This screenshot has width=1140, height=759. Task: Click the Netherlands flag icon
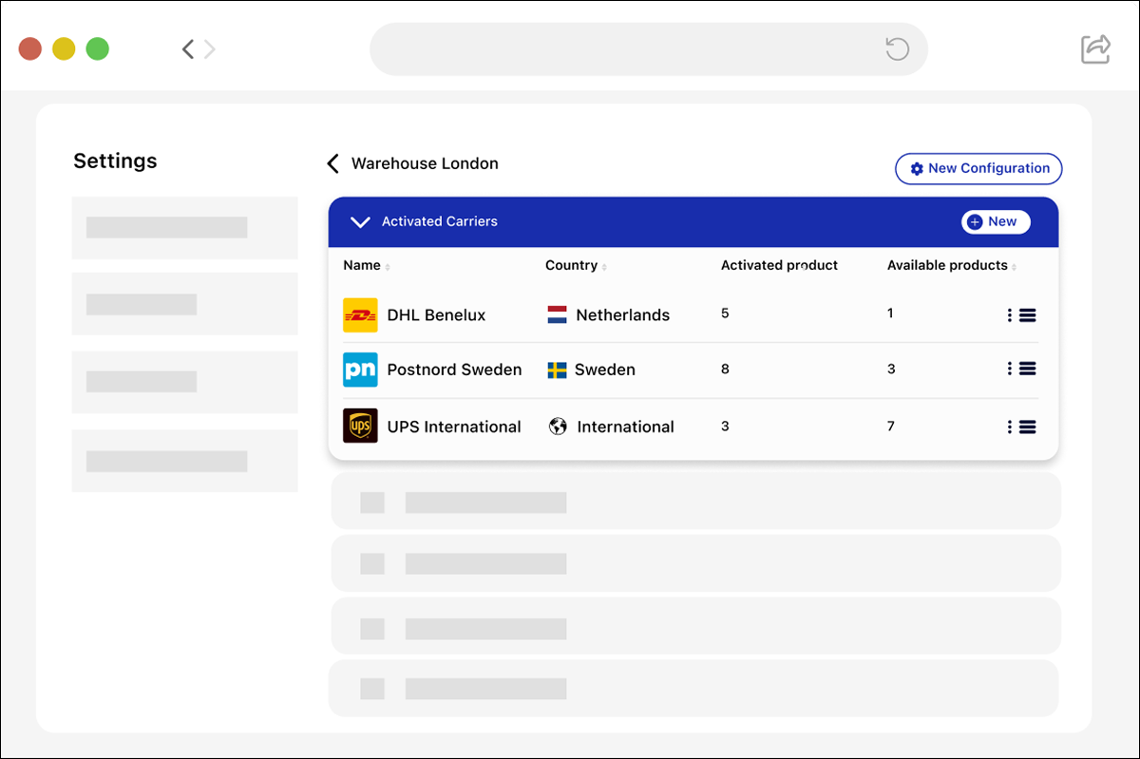[x=556, y=313]
